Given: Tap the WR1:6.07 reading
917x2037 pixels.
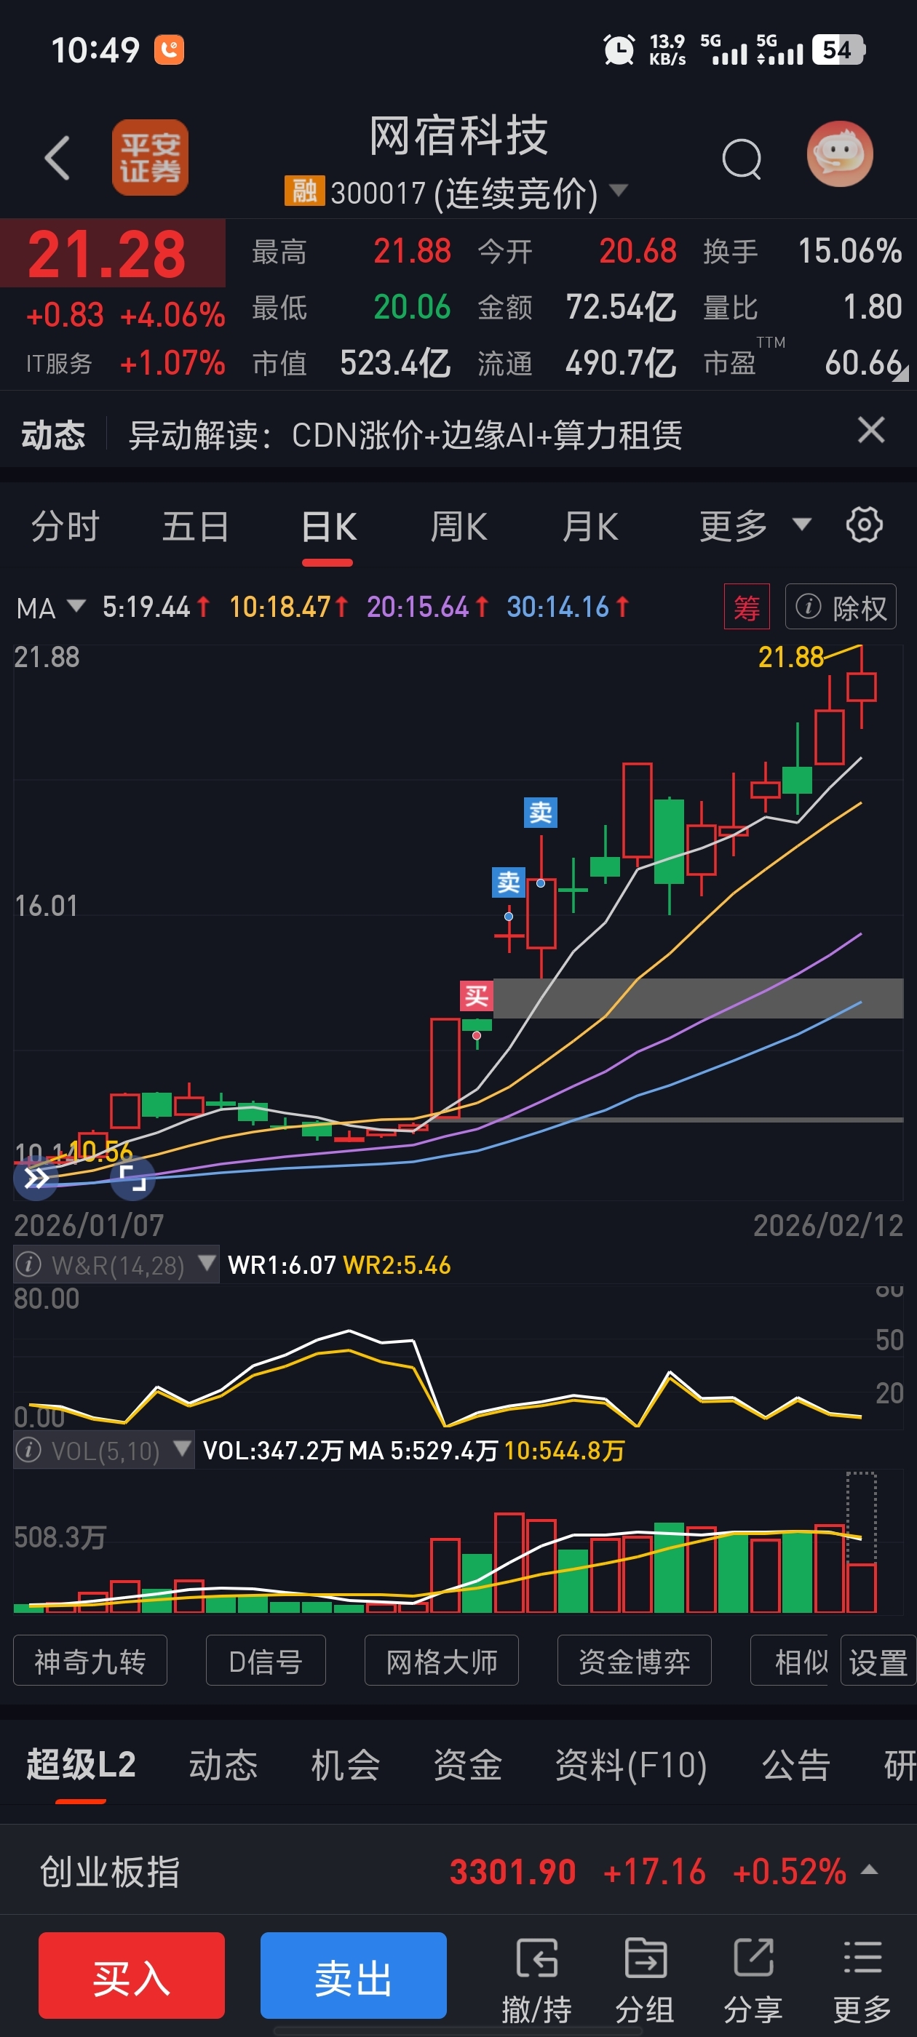Looking at the screenshot, I should click(x=282, y=1264).
